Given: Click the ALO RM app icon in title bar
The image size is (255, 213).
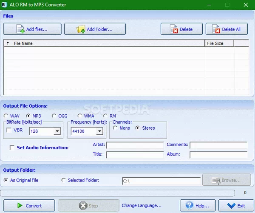Looking at the screenshot, I should click(5, 4).
